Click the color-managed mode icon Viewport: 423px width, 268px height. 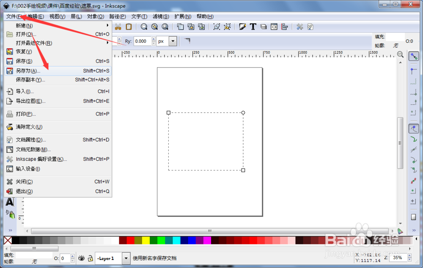coord(400,231)
